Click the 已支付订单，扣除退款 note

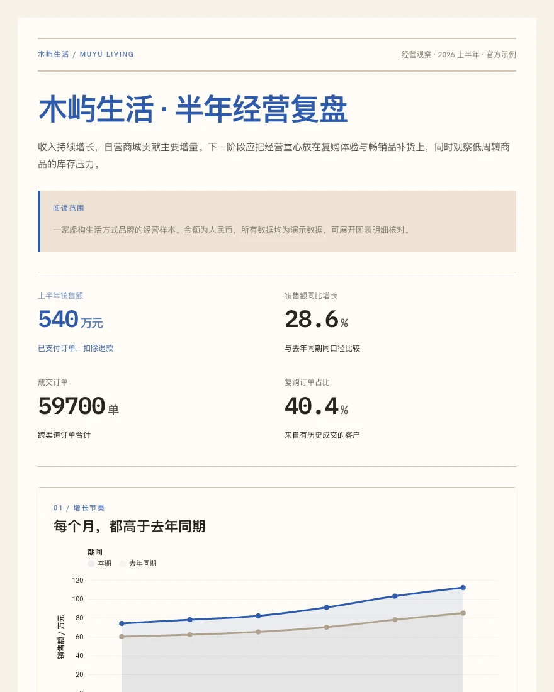click(x=76, y=349)
